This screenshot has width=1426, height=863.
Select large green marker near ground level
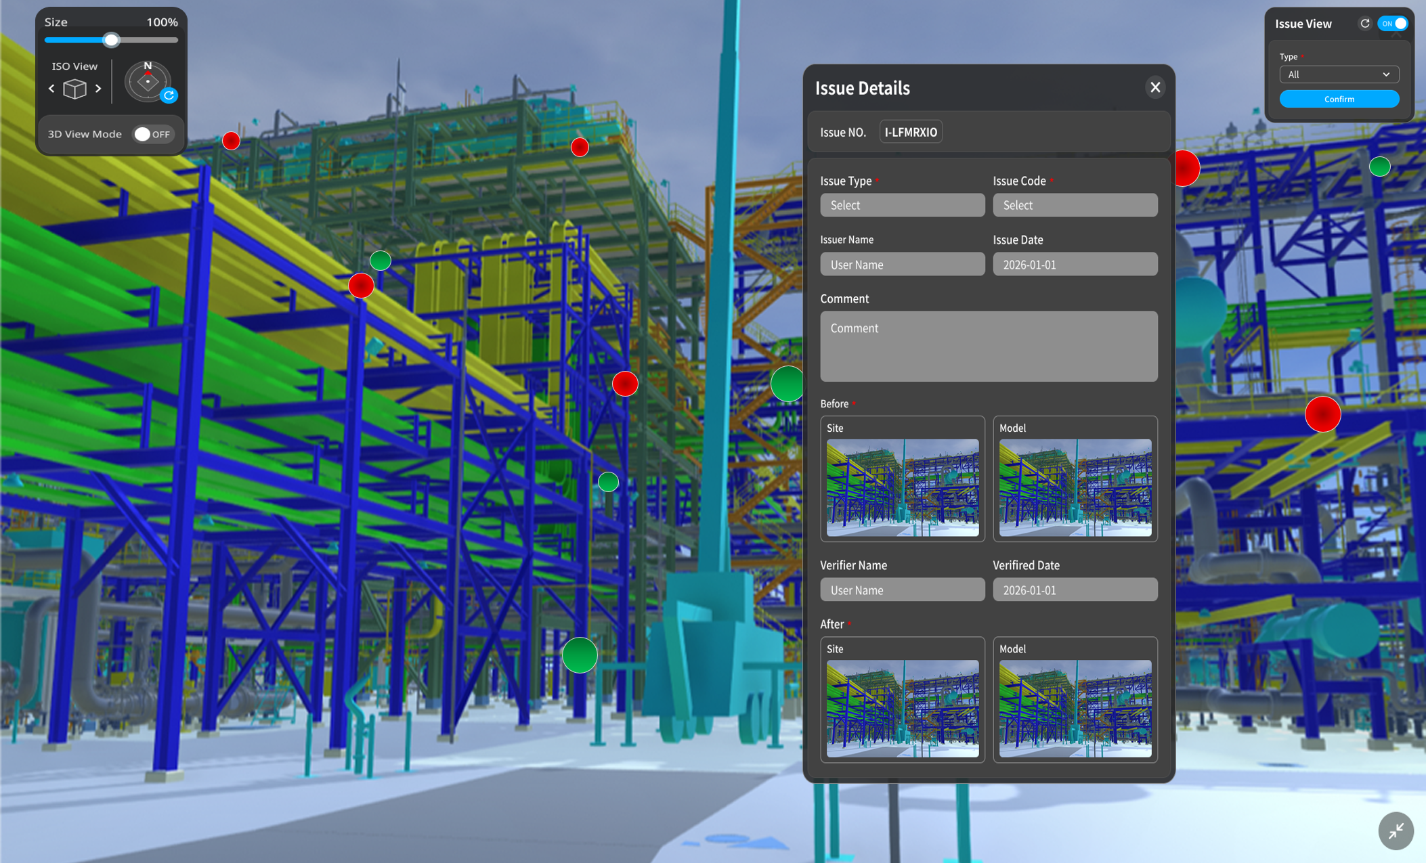point(580,655)
